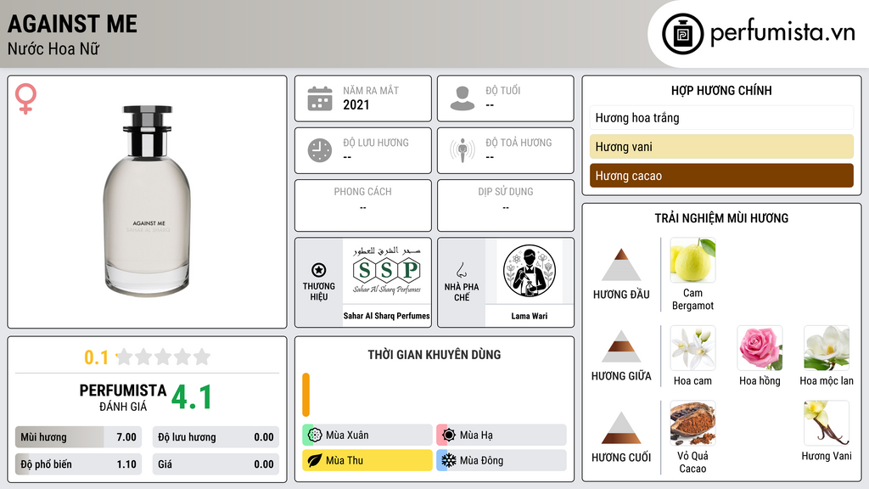This screenshot has width=869, height=489.
Task: Click the Hương cacao accord bar
Action: (721, 175)
